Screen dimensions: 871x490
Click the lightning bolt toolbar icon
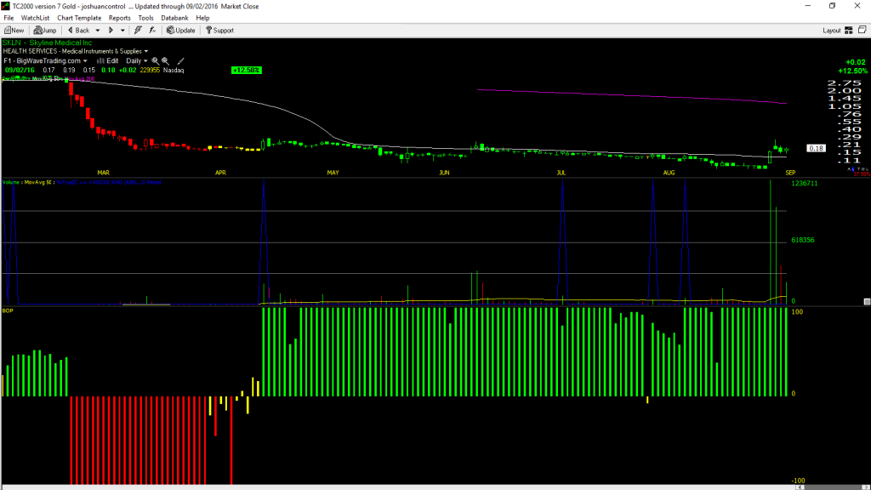pos(138,31)
